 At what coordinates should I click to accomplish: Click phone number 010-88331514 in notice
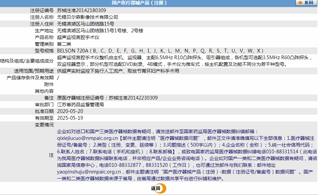282,152
